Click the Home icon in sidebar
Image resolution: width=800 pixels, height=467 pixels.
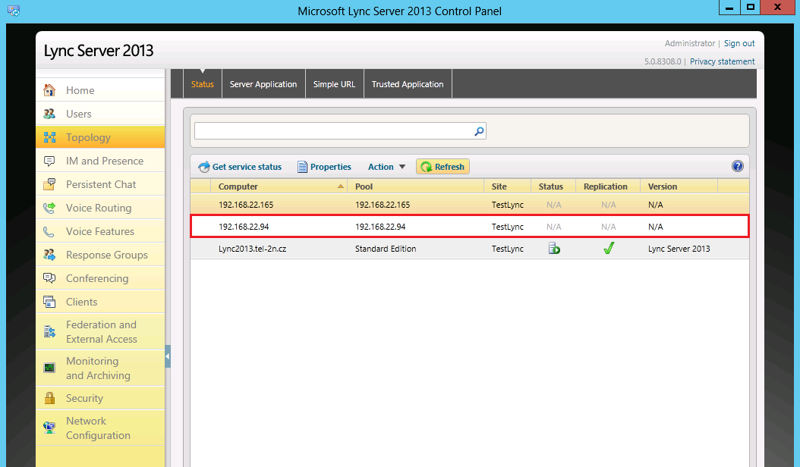[x=49, y=90]
